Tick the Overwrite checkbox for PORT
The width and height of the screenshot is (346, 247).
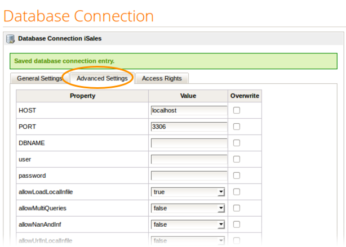[x=237, y=127]
